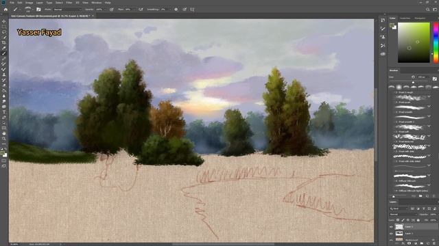Toggle lock all padlock icon
Screen dimensions: 439x246
pyautogui.click(x=418, y=220)
